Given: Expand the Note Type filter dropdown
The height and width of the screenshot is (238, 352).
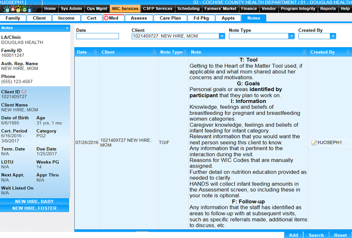Looking at the screenshot, I should 291,36.
